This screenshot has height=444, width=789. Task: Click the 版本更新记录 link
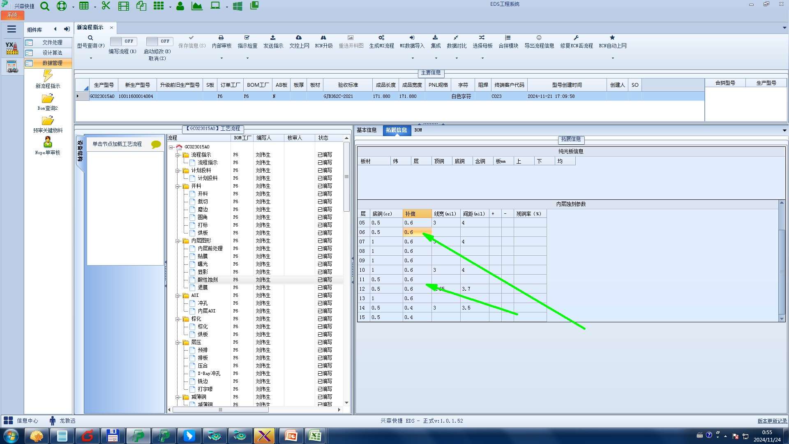click(772, 421)
